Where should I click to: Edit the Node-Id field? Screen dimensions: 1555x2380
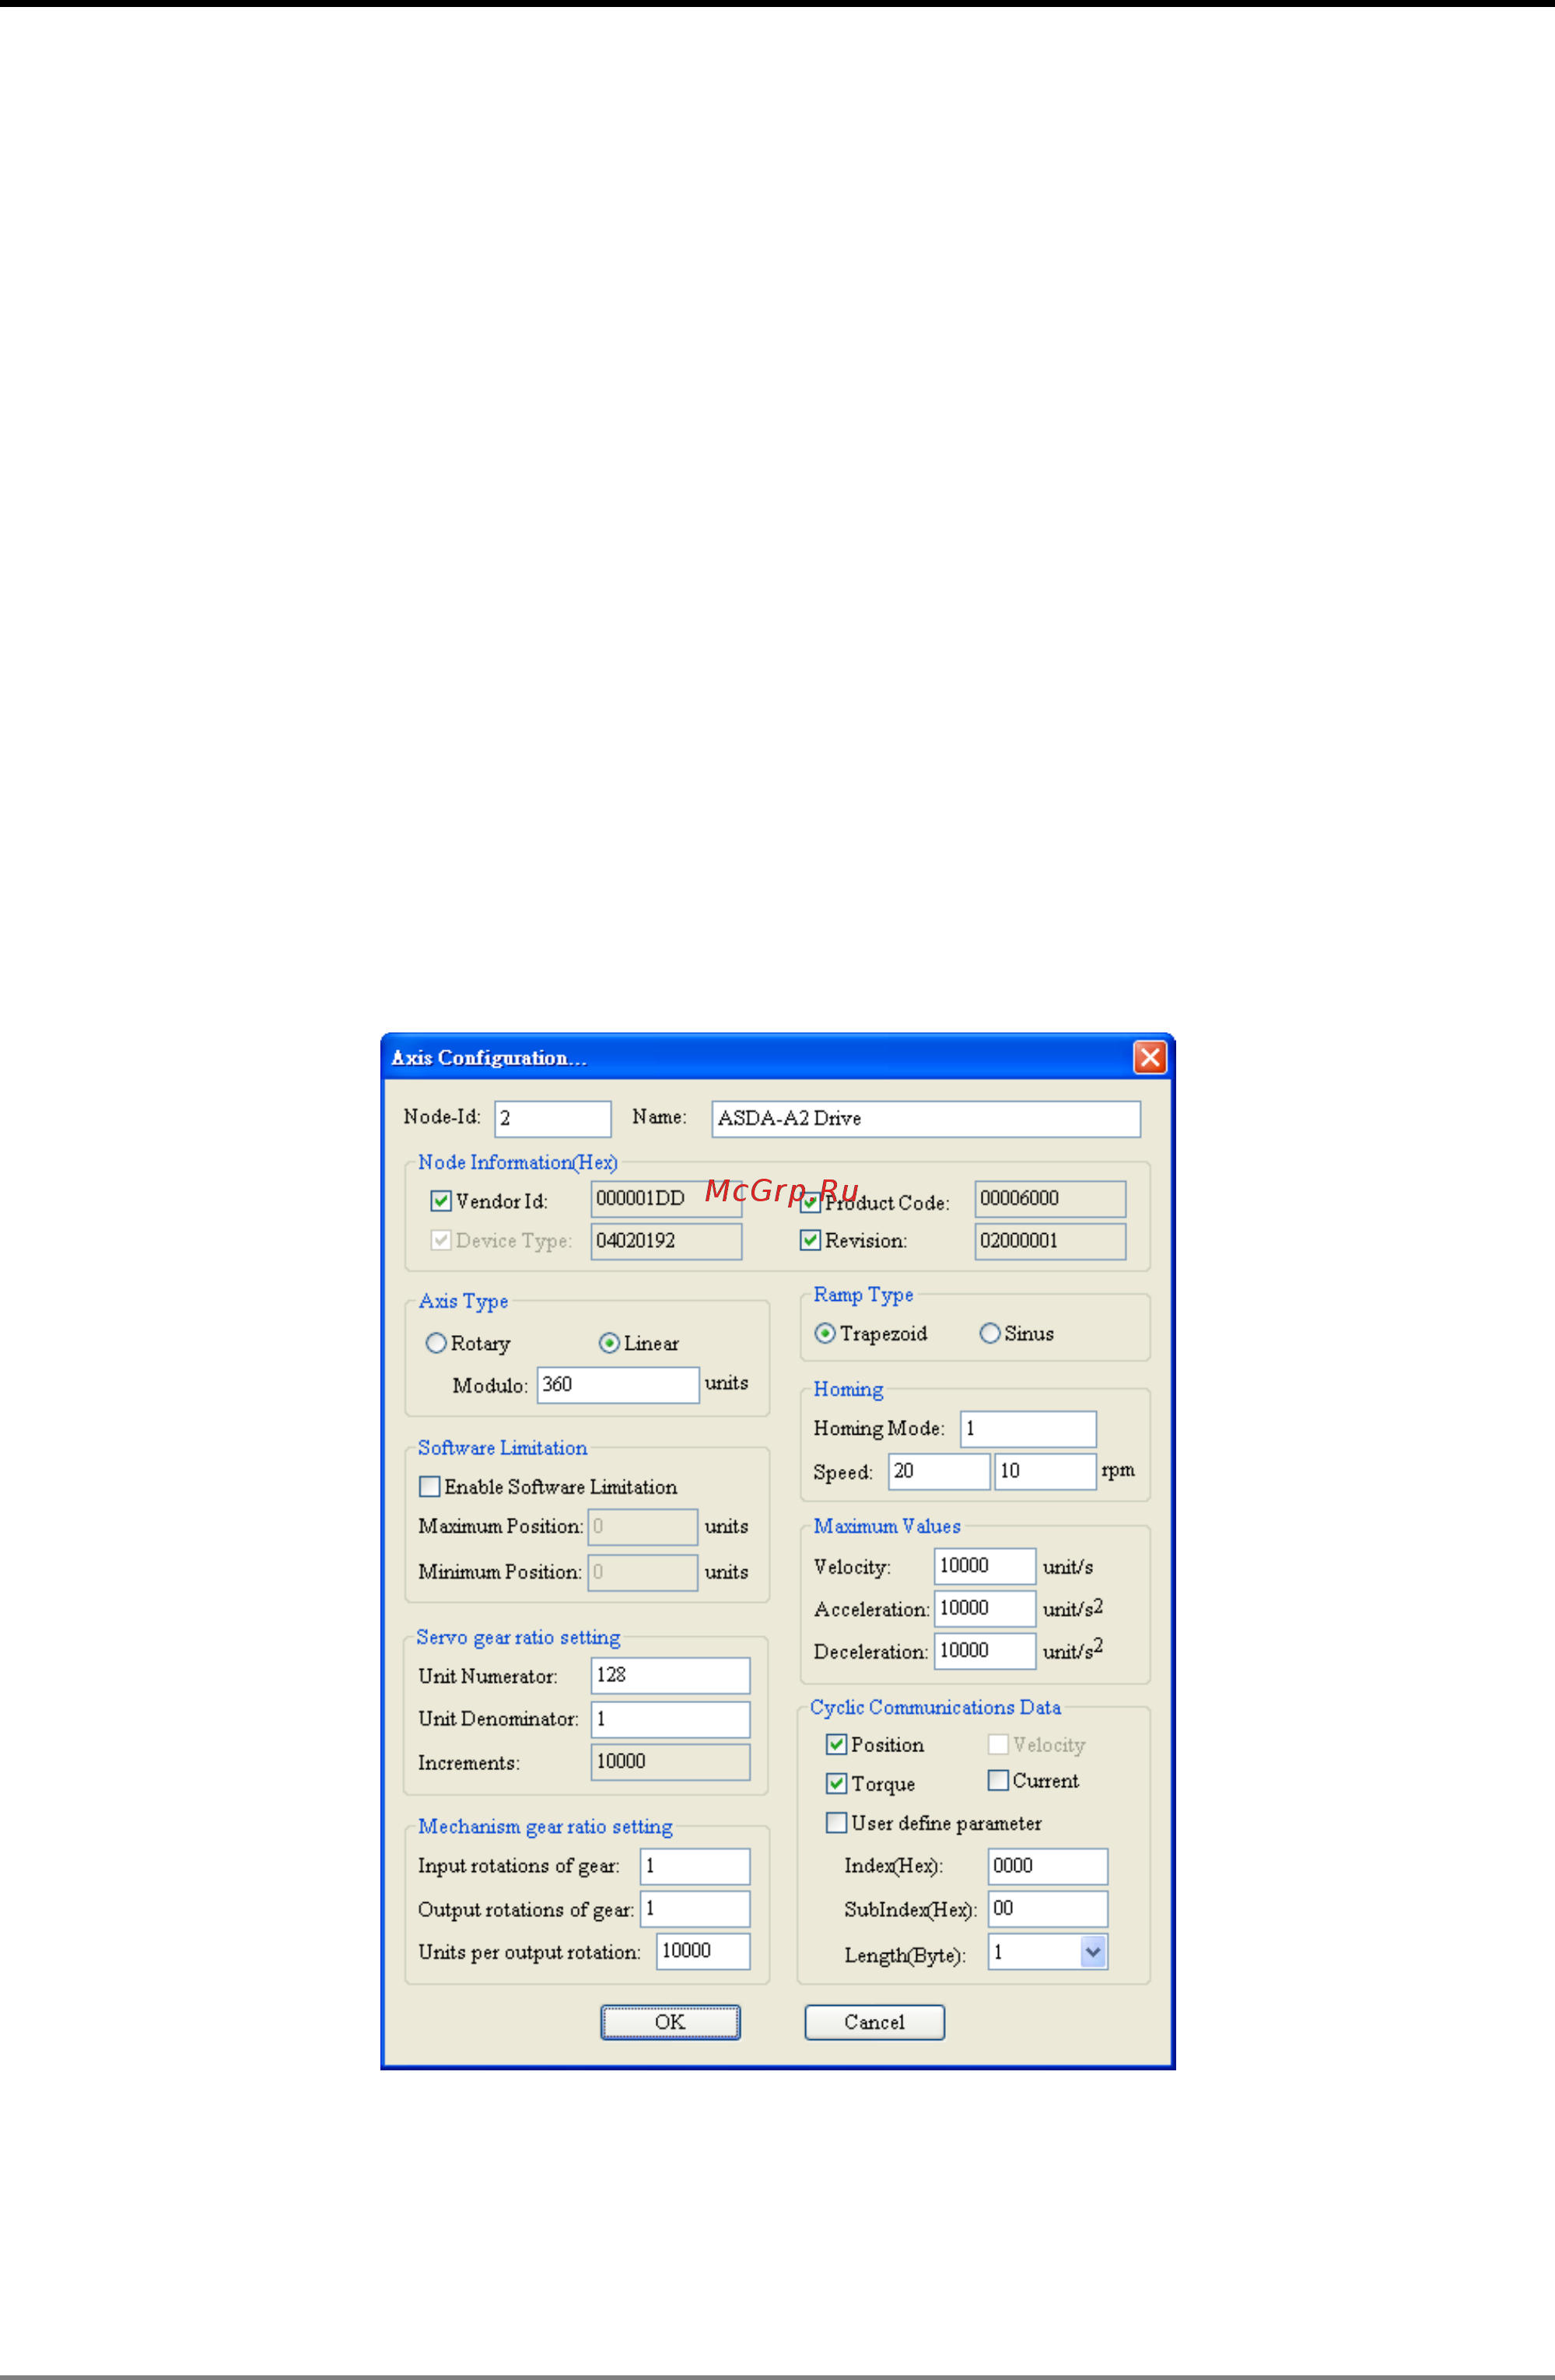(553, 1119)
